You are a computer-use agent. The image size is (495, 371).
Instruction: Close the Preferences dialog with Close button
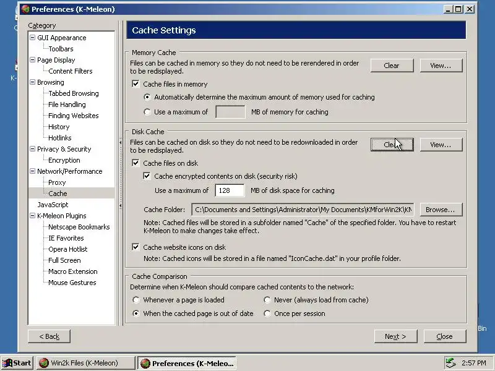445,336
